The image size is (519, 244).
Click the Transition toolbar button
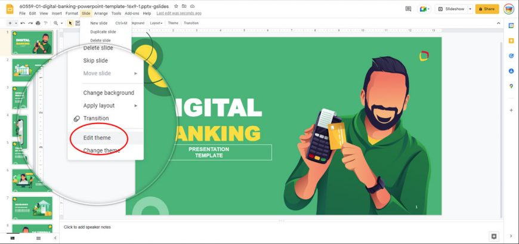click(191, 23)
